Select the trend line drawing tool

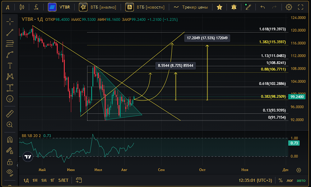(10, 33)
